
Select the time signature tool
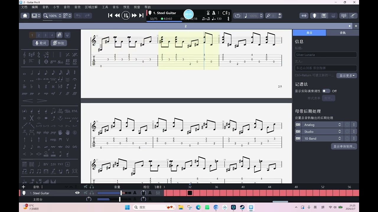coord(39,54)
